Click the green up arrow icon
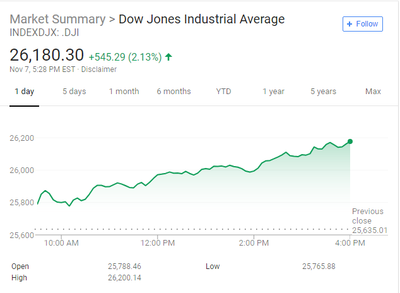This screenshot has height=293, width=400. pos(168,57)
